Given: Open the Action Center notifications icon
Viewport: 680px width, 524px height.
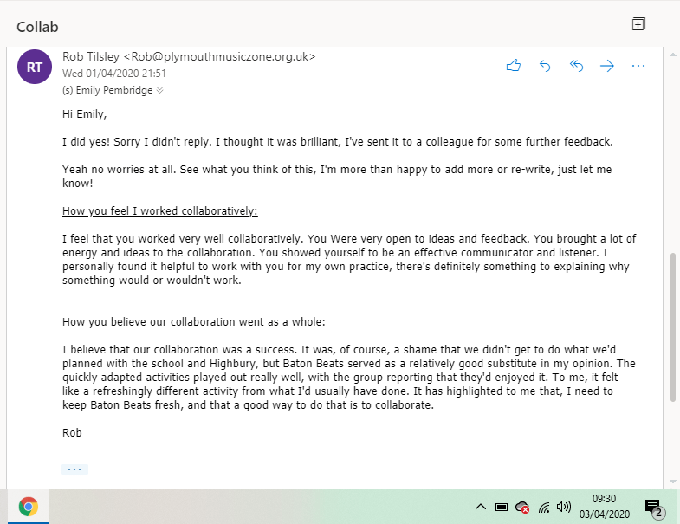Looking at the screenshot, I should pos(654,508).
